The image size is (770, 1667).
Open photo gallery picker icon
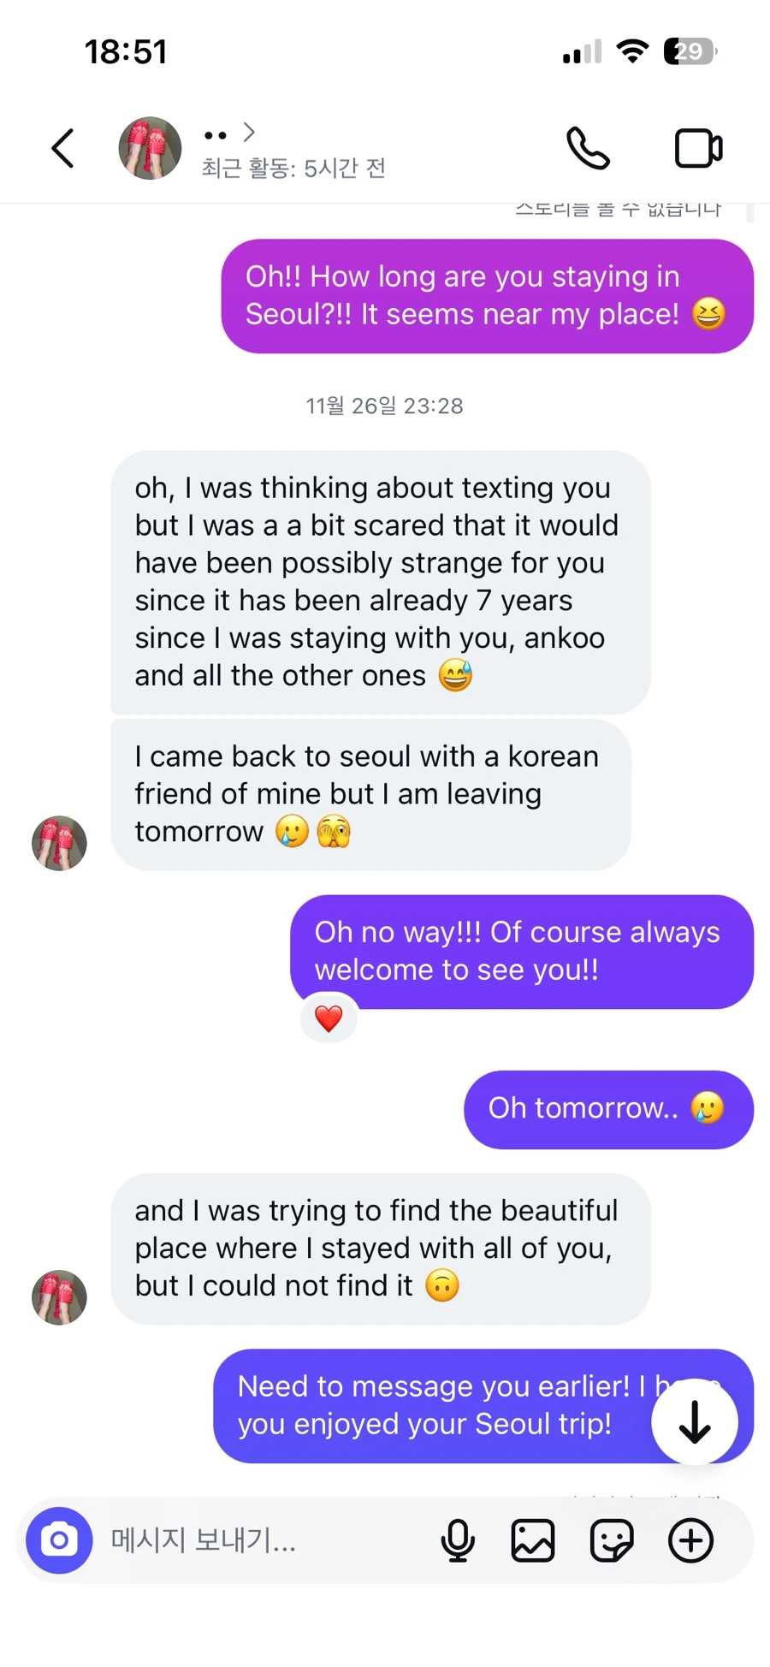pos(533,1540)
